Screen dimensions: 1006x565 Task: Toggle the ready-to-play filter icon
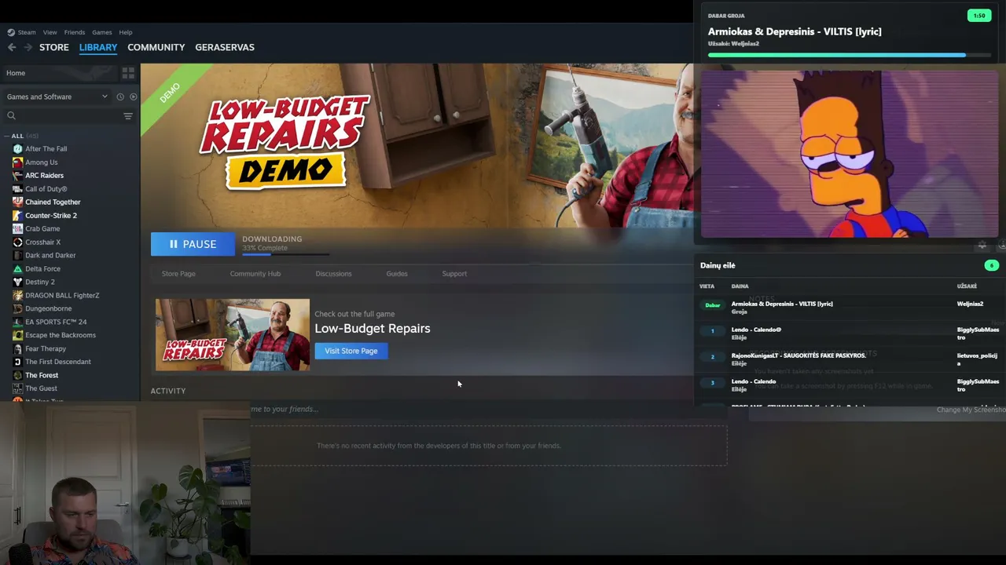pos(133,97)
